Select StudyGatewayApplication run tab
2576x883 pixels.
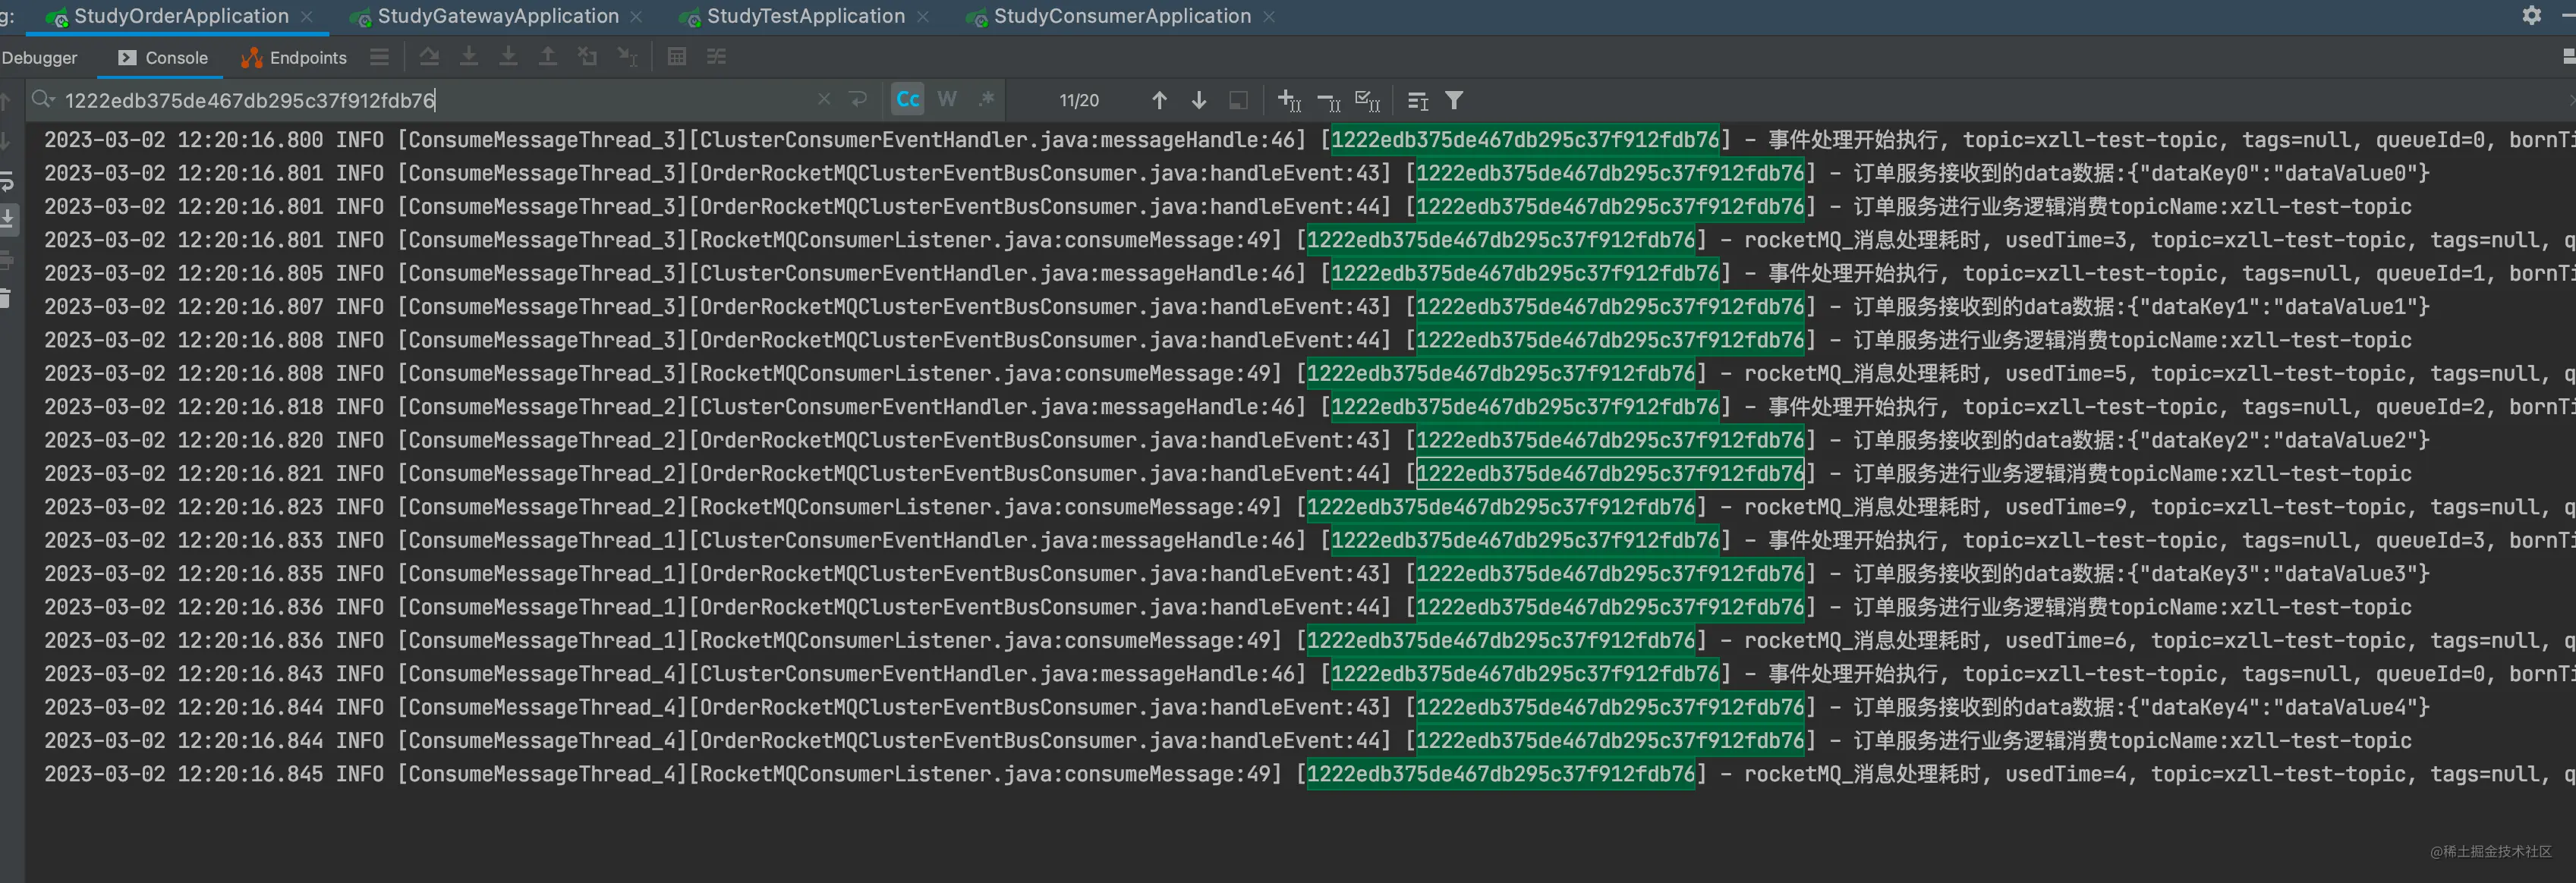497,16
